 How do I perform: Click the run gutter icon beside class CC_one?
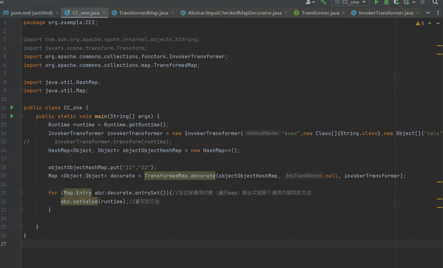point(12,108)
